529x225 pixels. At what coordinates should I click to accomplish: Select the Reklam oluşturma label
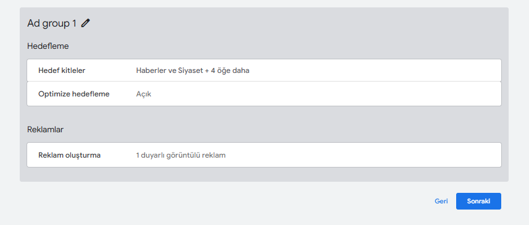point(70,155)
